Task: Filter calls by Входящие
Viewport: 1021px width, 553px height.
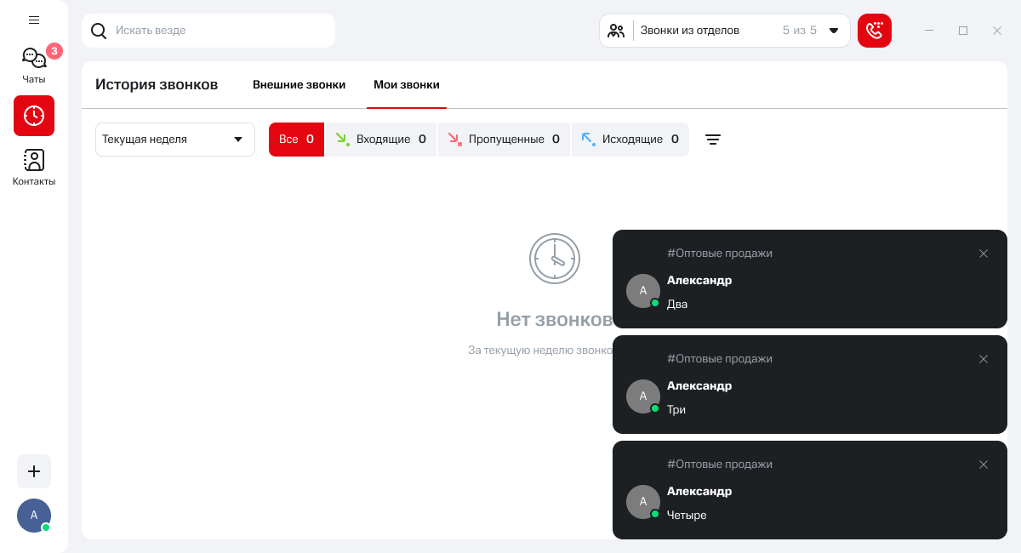Action: coord(381,140)
